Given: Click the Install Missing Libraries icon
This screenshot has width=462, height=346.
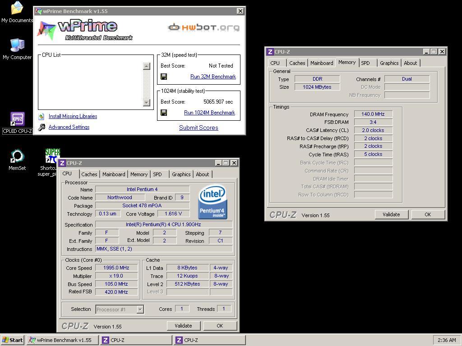Looking at the screenshot, I should pyautogui.click(x=42, y=116).
